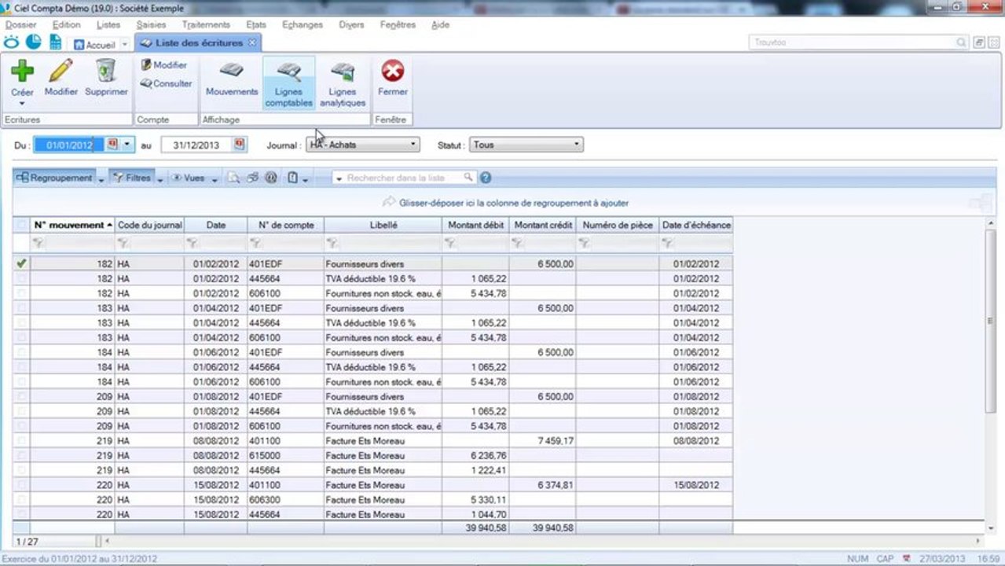
Task: Click the print preview icon in list toolbar
Action: click(233, 178)
